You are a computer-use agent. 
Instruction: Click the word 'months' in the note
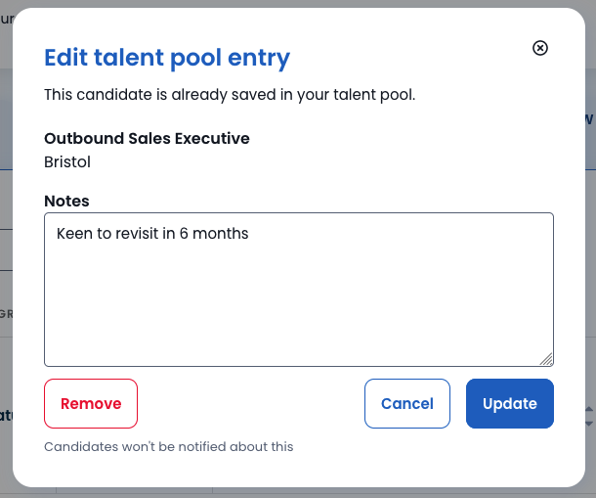coord(221,234)
